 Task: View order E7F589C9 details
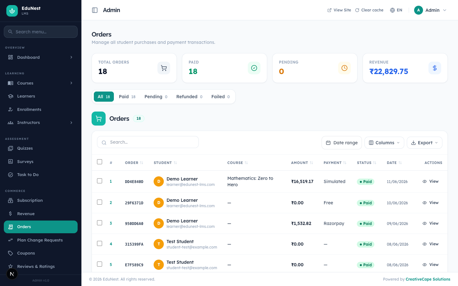tap(431, 265)
